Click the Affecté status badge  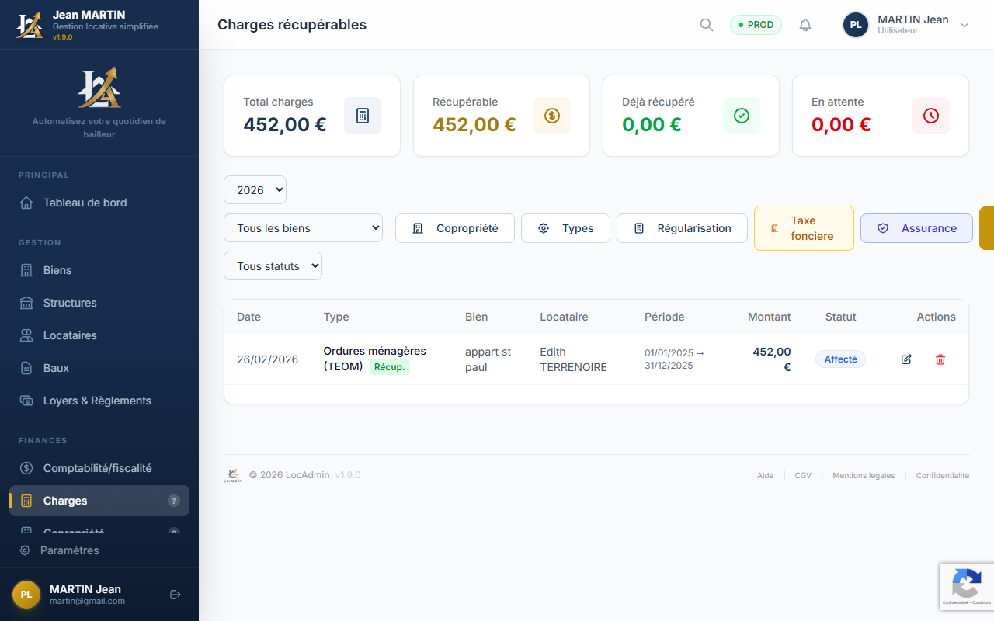[840, 359]
